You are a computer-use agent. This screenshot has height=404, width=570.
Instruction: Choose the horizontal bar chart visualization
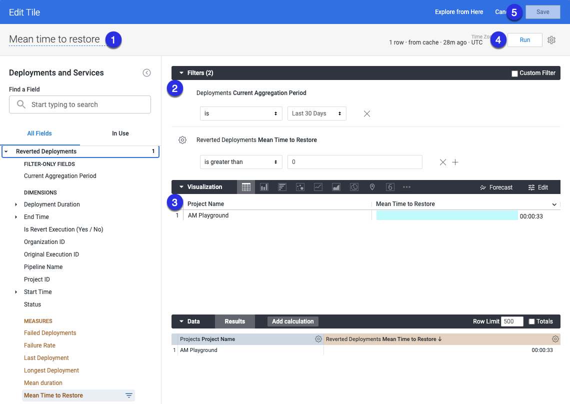282,187
